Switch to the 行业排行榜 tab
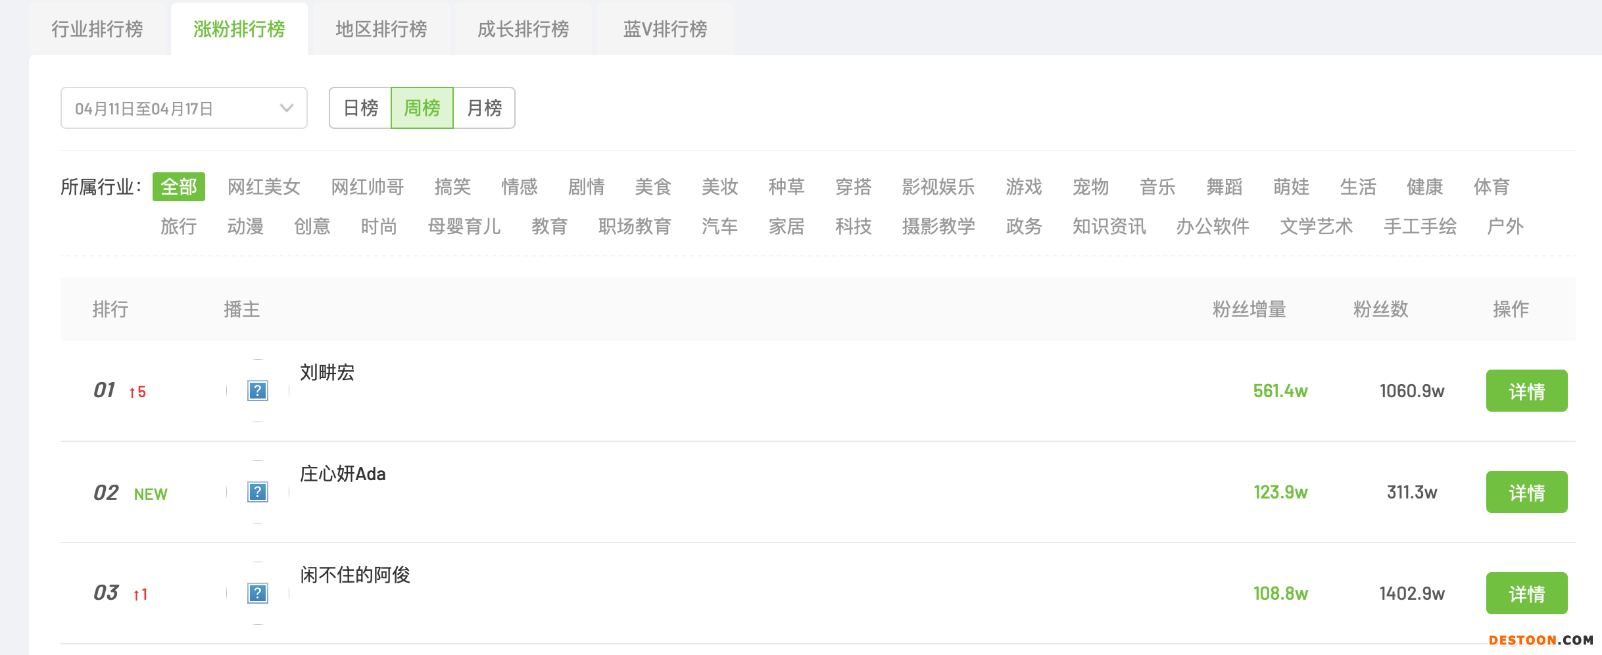Screen dimensions: 1602x655 (97, 29)
